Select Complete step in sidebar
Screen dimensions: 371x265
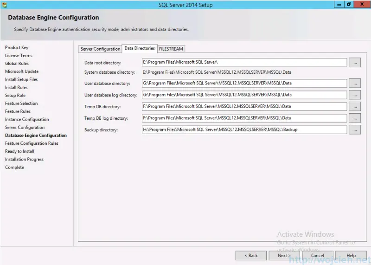[14, 168]
